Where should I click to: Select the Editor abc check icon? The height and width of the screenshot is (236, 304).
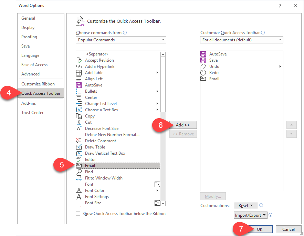coord(79,160)
